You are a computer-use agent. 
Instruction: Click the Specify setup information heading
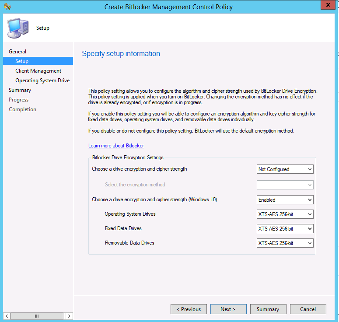[x=121, y=53]
